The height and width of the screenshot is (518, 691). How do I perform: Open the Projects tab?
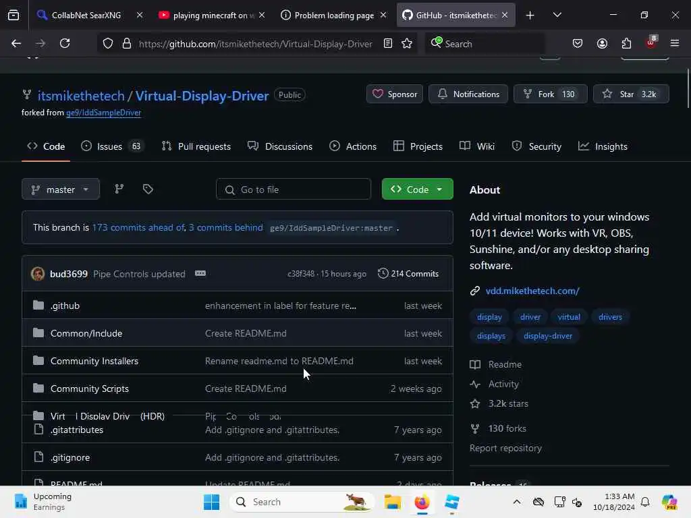pyautogui.click(x=418, y=146)
